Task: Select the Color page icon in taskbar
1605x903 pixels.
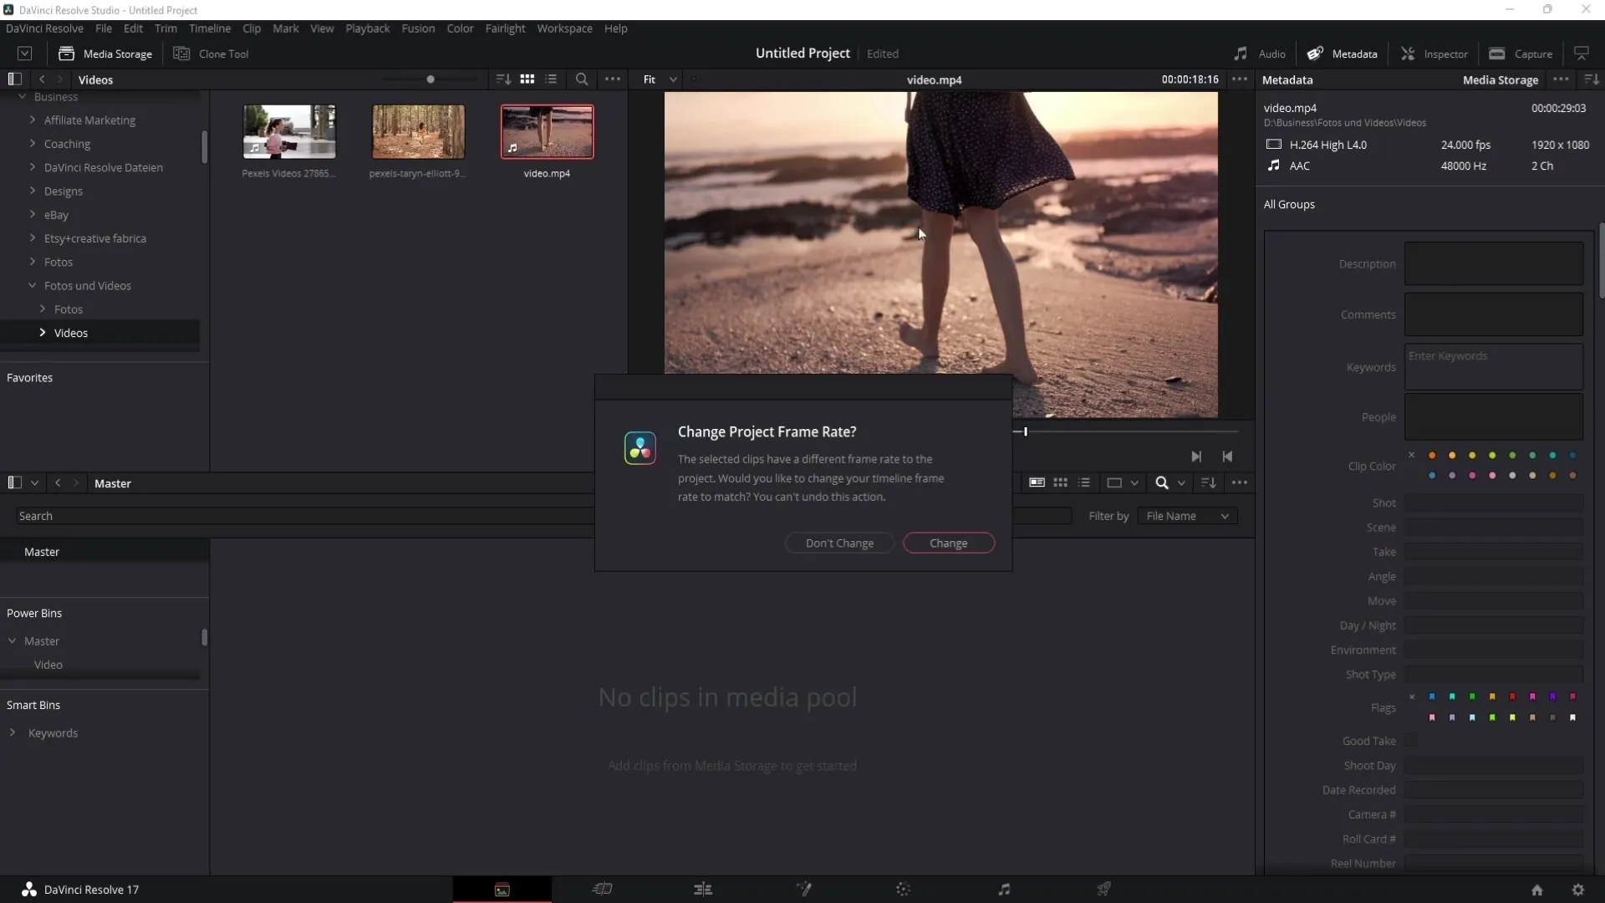Action: tap(903, 889)
